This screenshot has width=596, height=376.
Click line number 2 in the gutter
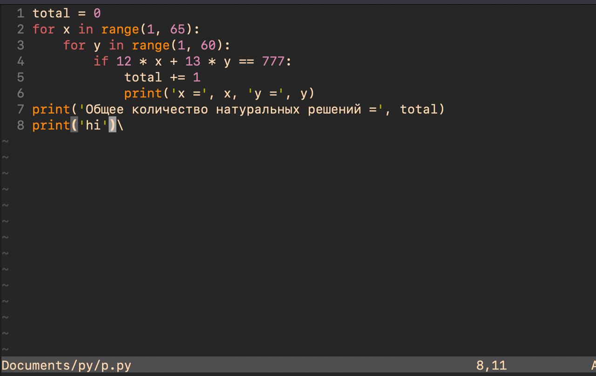(x=20, y=29)
